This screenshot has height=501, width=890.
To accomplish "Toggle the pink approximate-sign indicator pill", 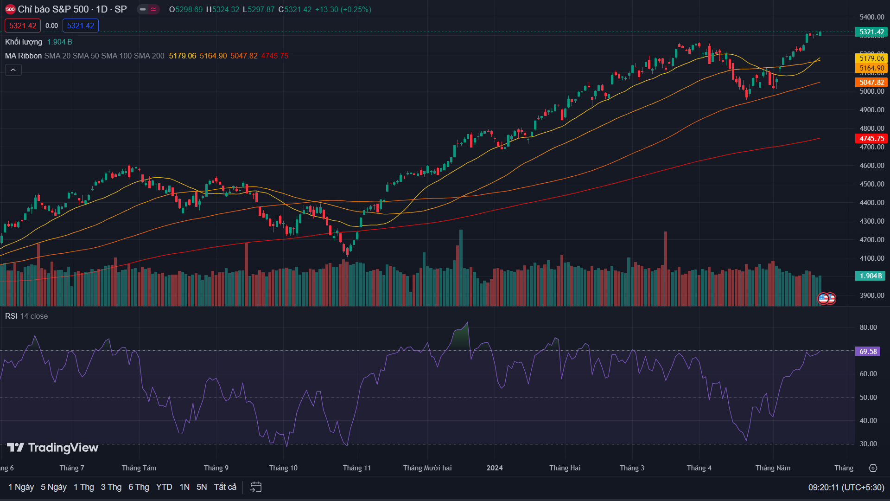I will [x=153, y=9].
